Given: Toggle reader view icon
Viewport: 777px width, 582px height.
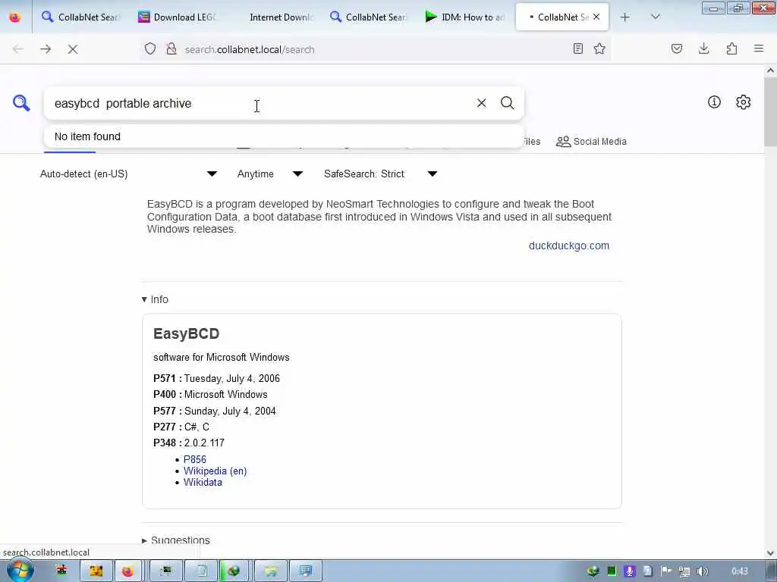Looking at the screenshot, I should [577, 48].
